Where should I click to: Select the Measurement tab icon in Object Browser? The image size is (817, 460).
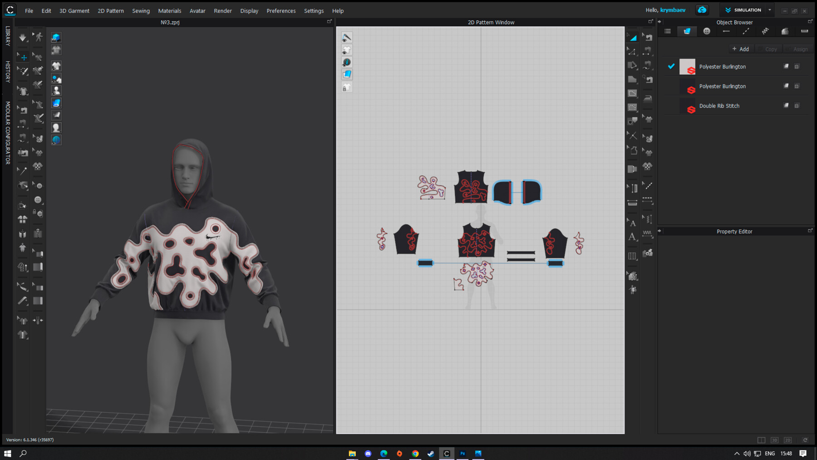[x=804, y=31]
